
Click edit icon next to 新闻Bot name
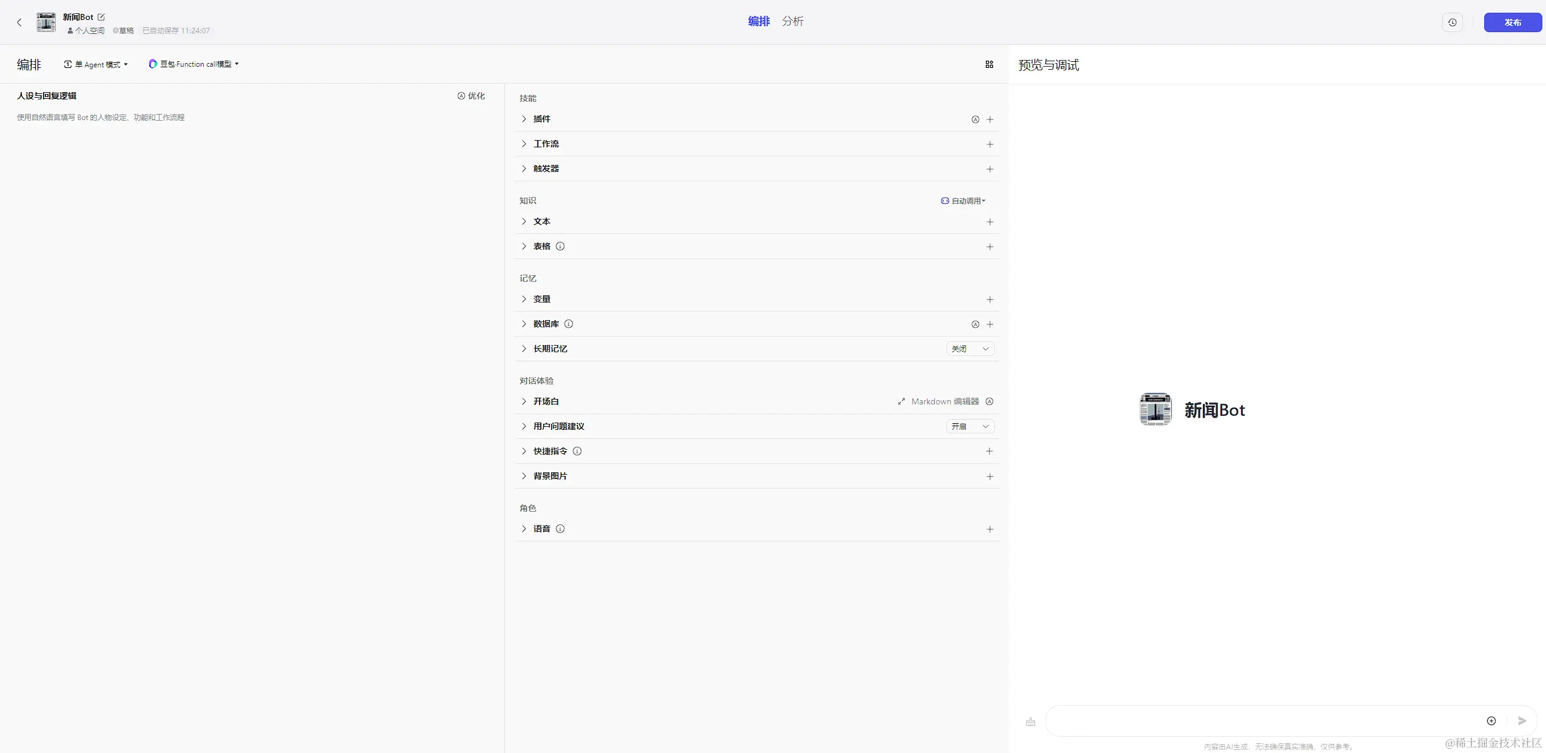coord(101,17)
